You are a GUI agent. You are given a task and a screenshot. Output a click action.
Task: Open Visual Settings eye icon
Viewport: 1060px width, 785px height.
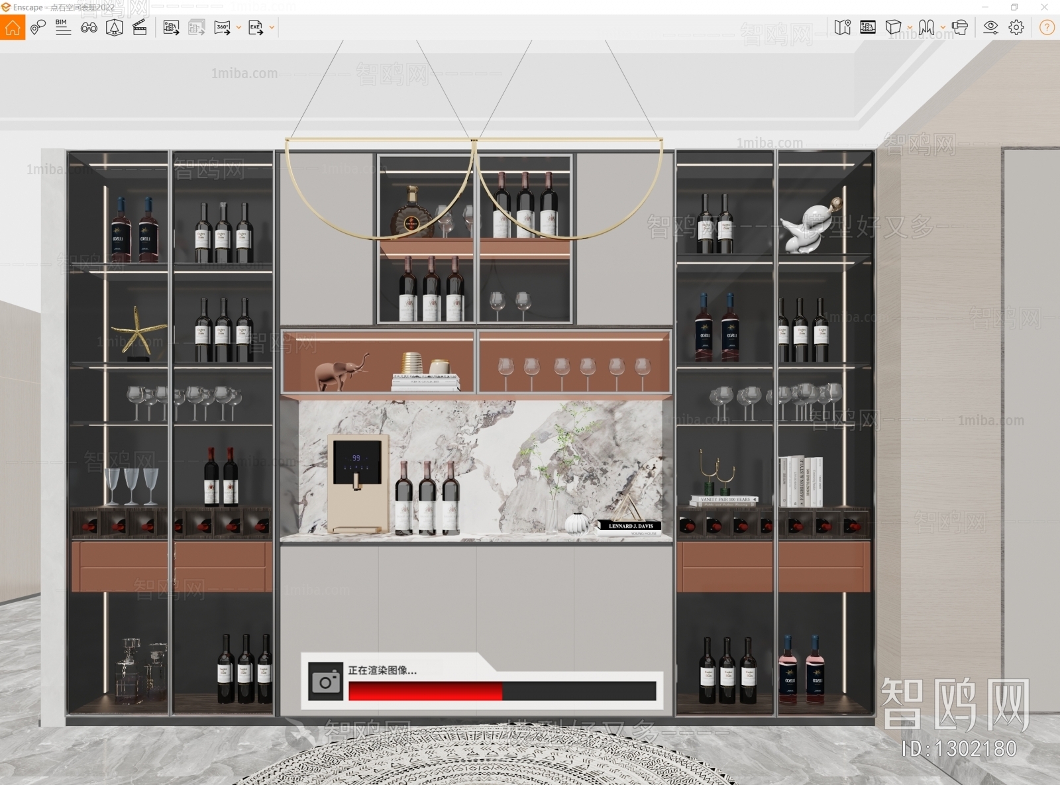coord(990,27)
